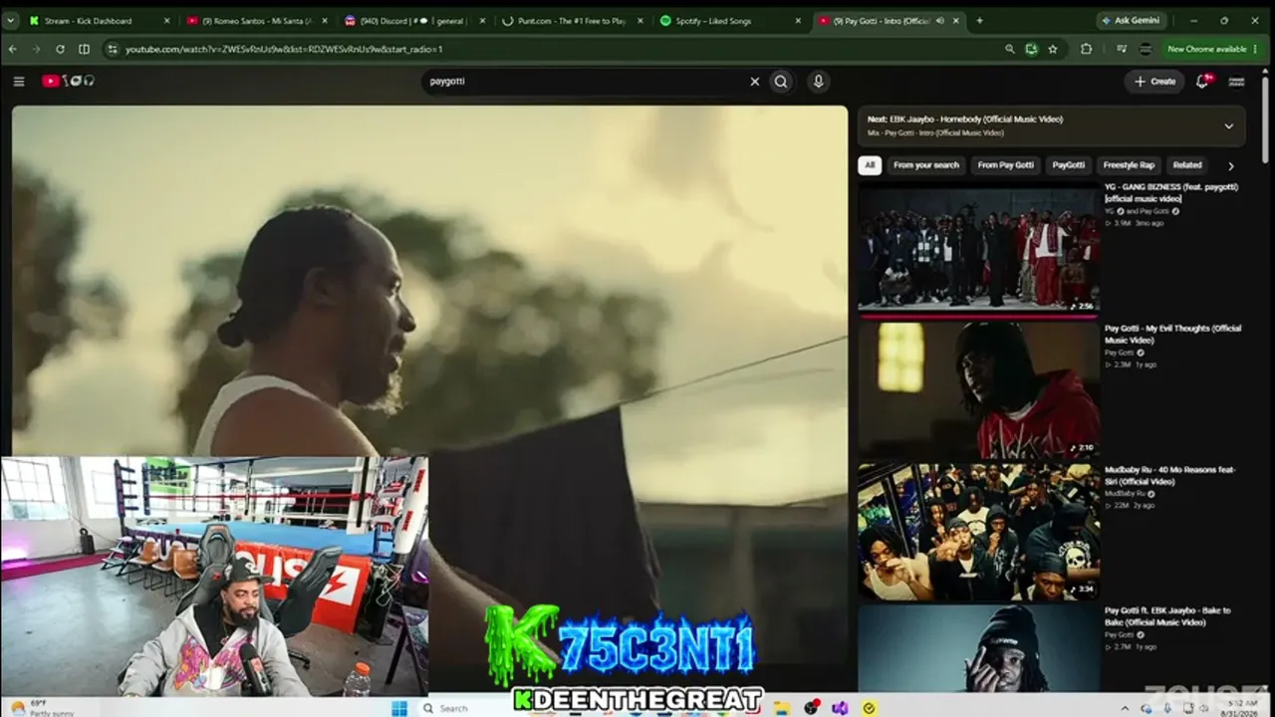Screen dimensions: 1275x717
Task: Select the From Pay Gotti chip
Action: (x=1006, y=165)
